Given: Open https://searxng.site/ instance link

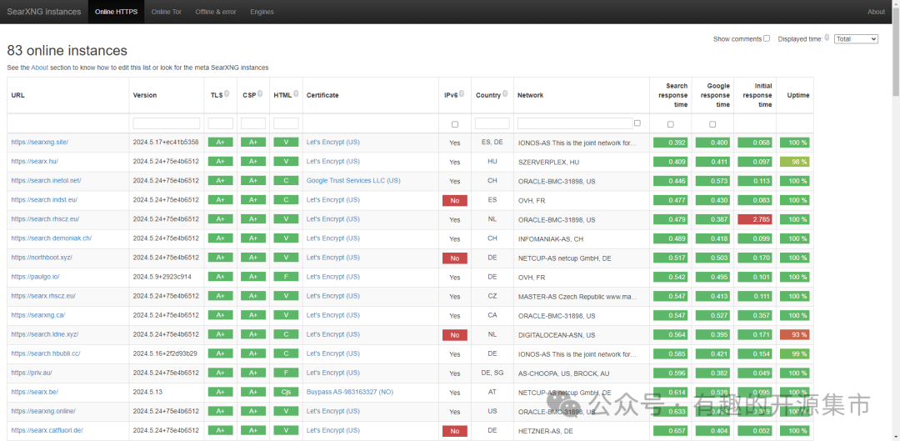Looking at the screenshot, I should pos(40,142).
